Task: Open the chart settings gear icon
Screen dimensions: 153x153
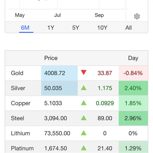Action: pos(137,17)
